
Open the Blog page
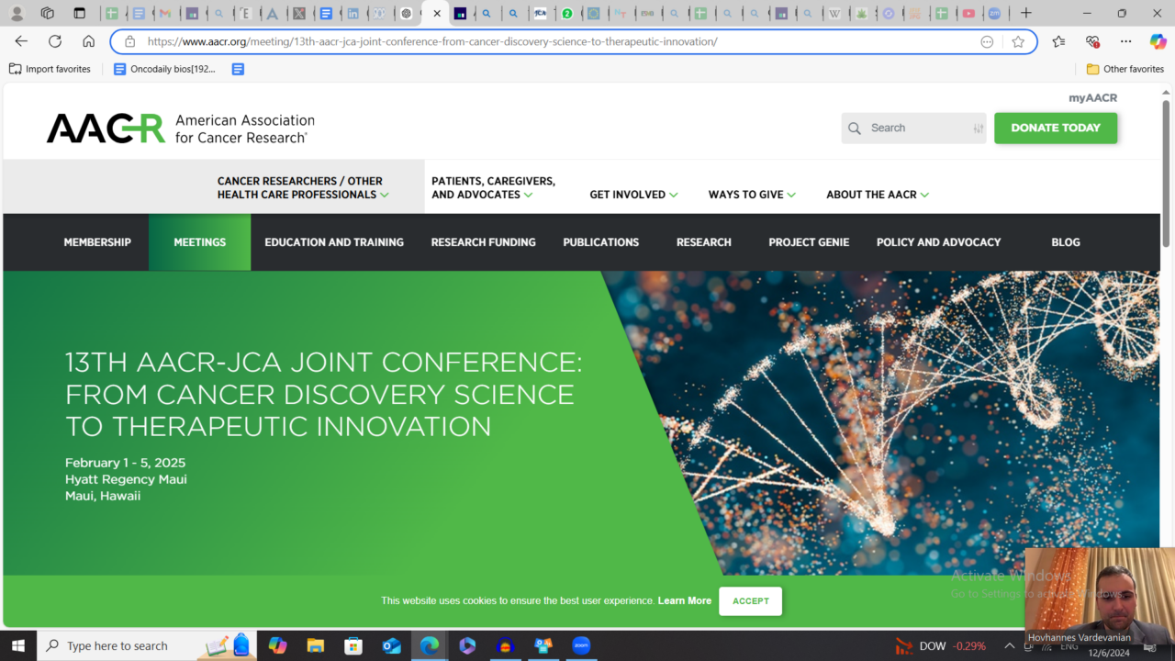pos(1066,242)
